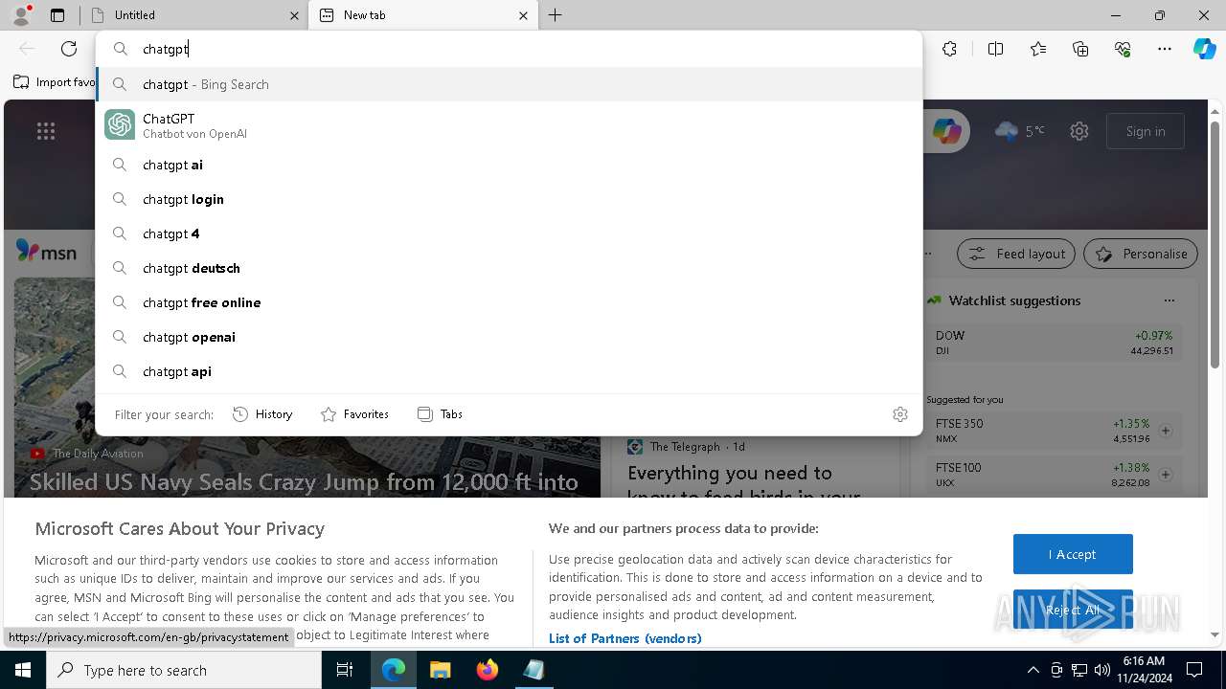1226x689 pixels.
Task: Open File Explorer from taskbar
Action: coord(441,670)
